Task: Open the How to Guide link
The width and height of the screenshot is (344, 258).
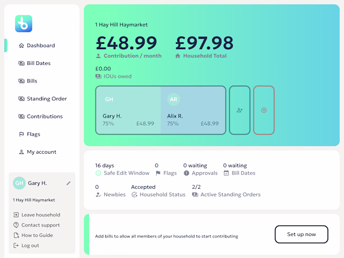Action: 37,235
